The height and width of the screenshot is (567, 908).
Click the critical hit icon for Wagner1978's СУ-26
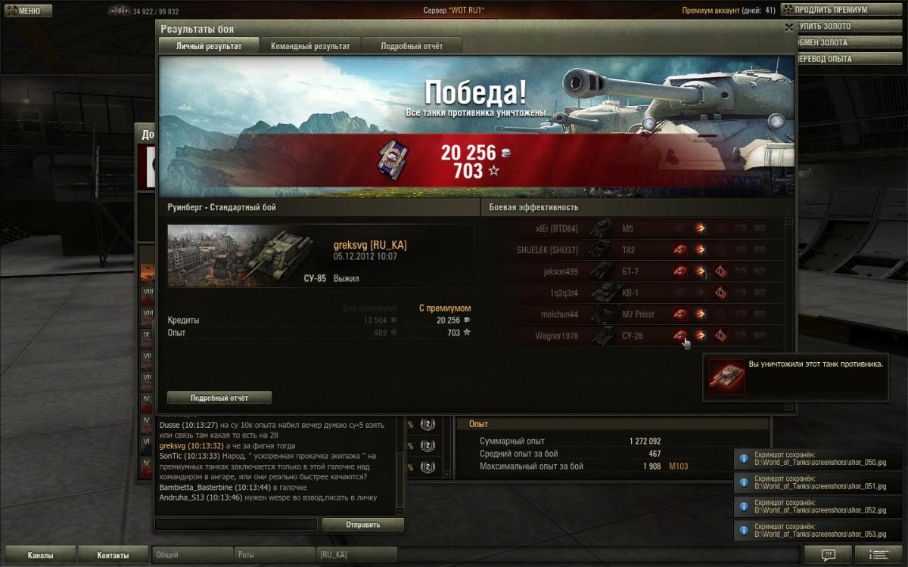[721, 335]
